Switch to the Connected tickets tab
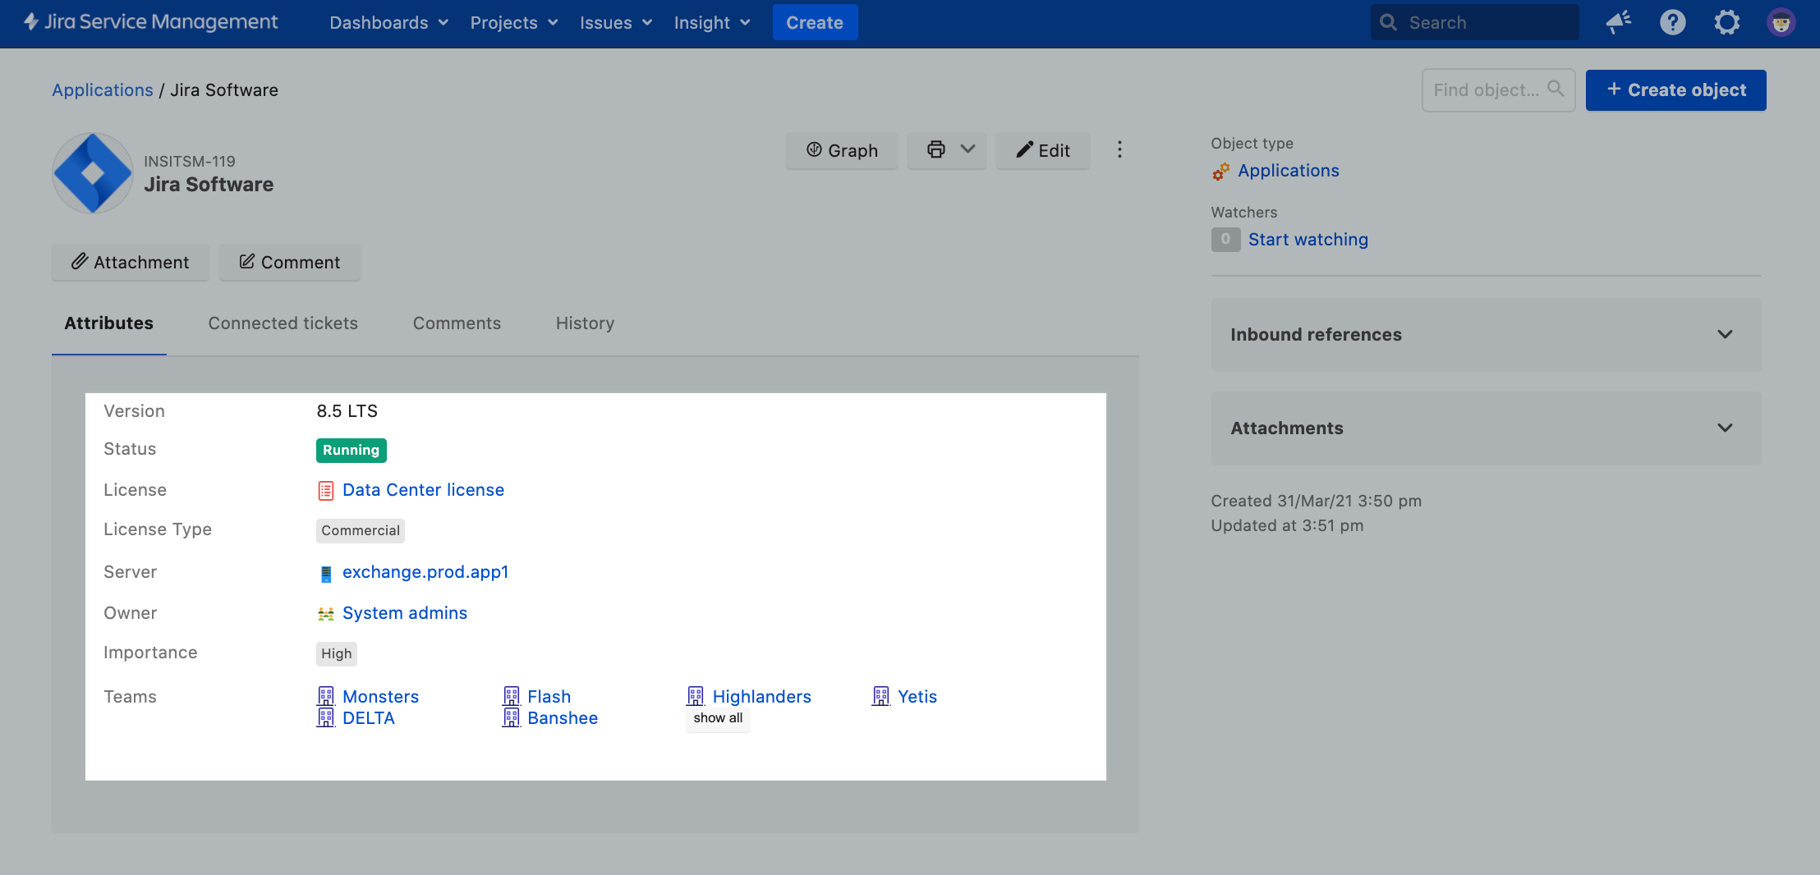The height and width of the screenshot is (875, 1820). coord(283,323)
